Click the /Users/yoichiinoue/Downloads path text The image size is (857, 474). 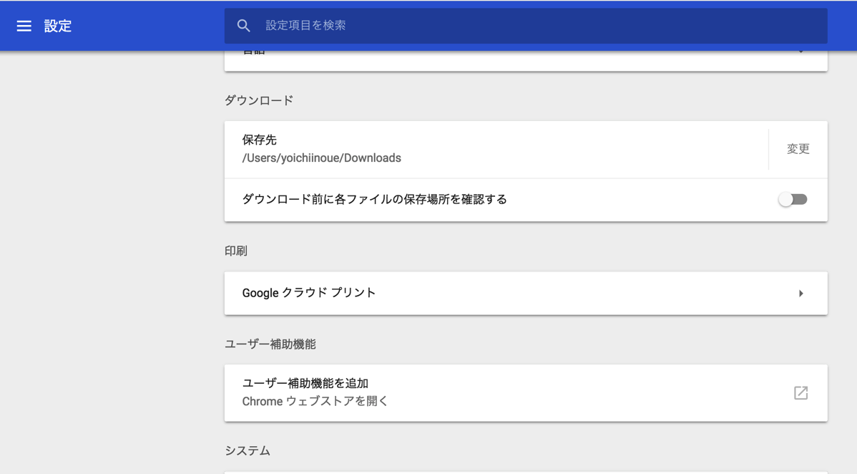tap(321, 158)
